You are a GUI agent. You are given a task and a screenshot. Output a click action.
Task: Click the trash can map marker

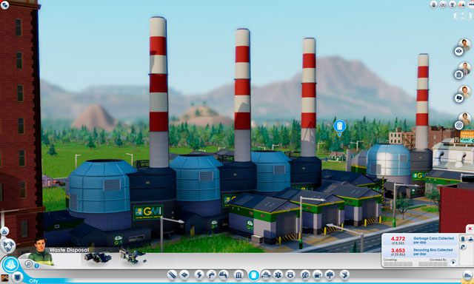[x=339, y=126]
